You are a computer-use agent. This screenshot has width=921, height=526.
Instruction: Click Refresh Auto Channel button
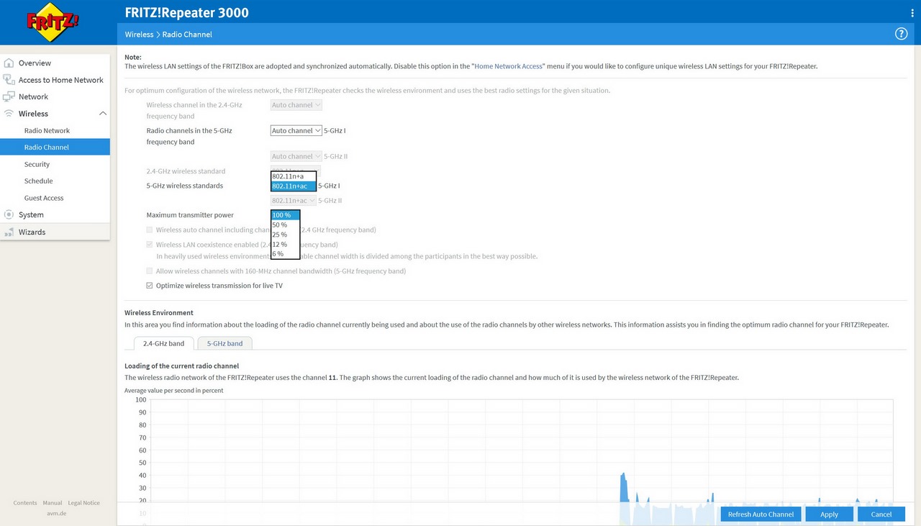click(x=761, y=514)
